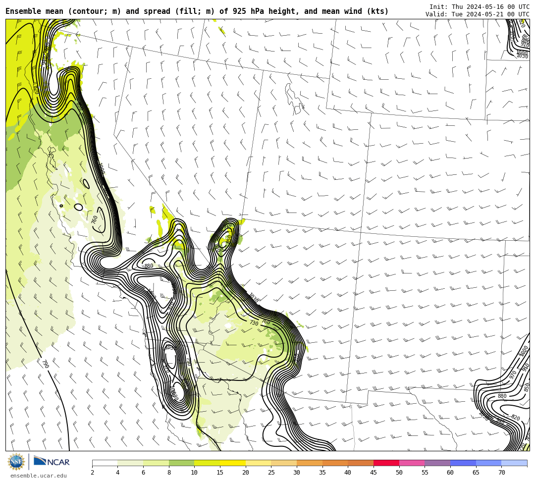
Task: Select the 40–45 m dark orange color bar segment
Action: tap(361, 463)
